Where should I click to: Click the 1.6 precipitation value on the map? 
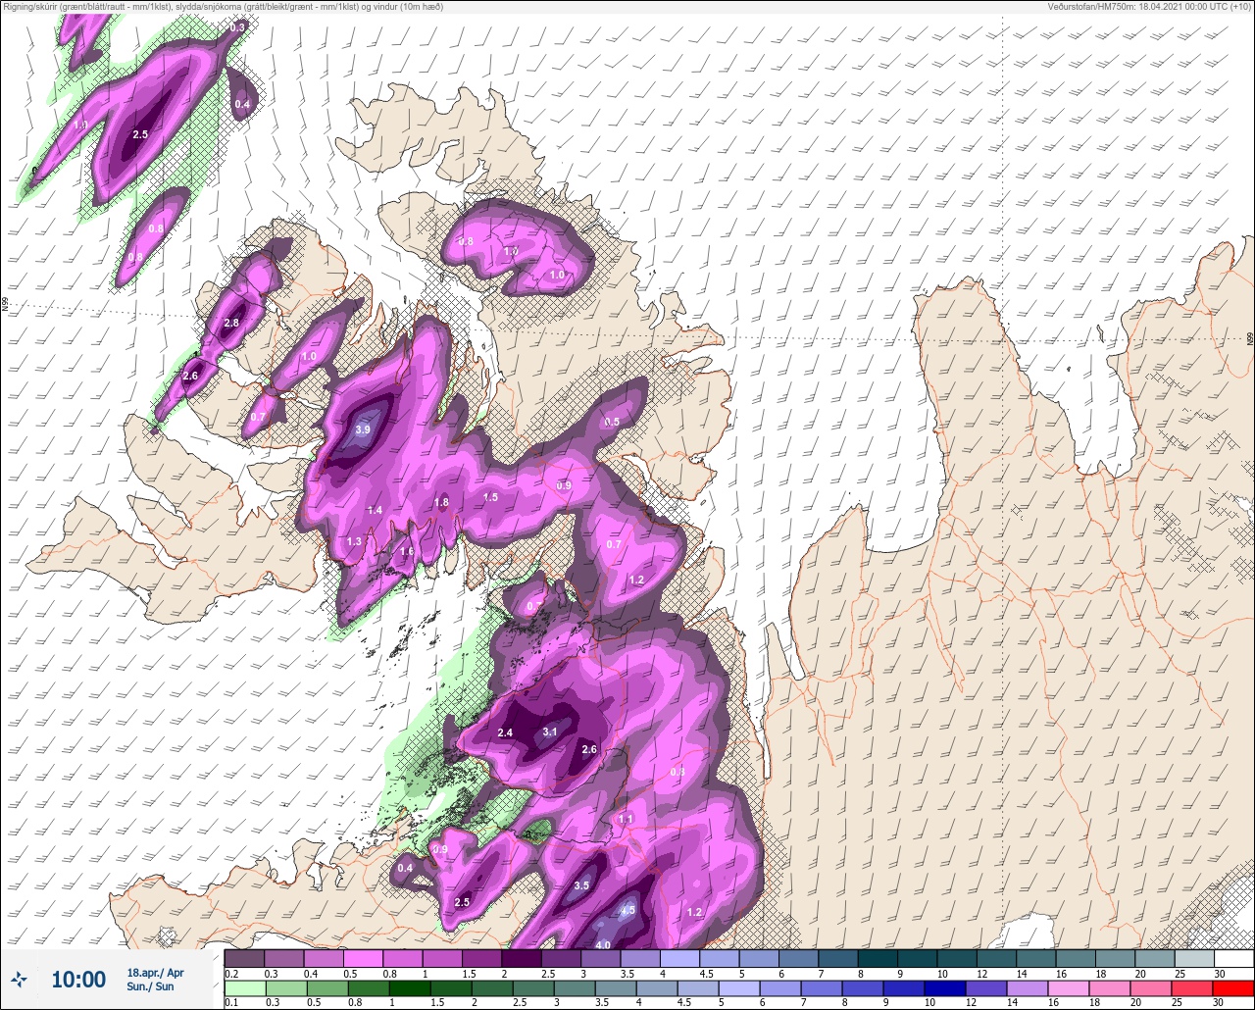407,551
